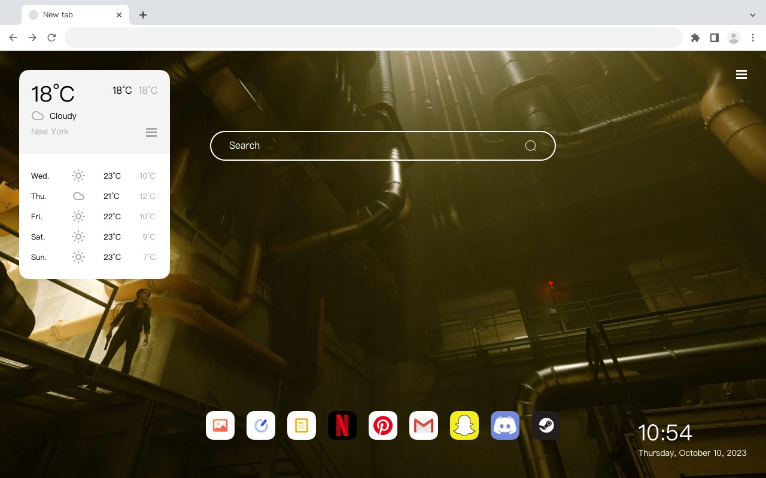The width and height of the screenshot is (766, 478).
Task: Click the cloudy weather icon
Action: [38, 116]
